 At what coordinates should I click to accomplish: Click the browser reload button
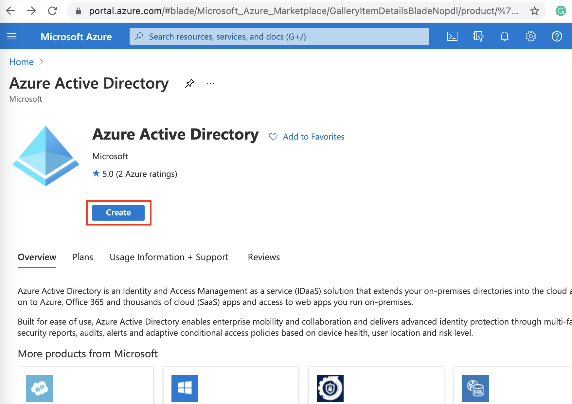pos(52,11)
